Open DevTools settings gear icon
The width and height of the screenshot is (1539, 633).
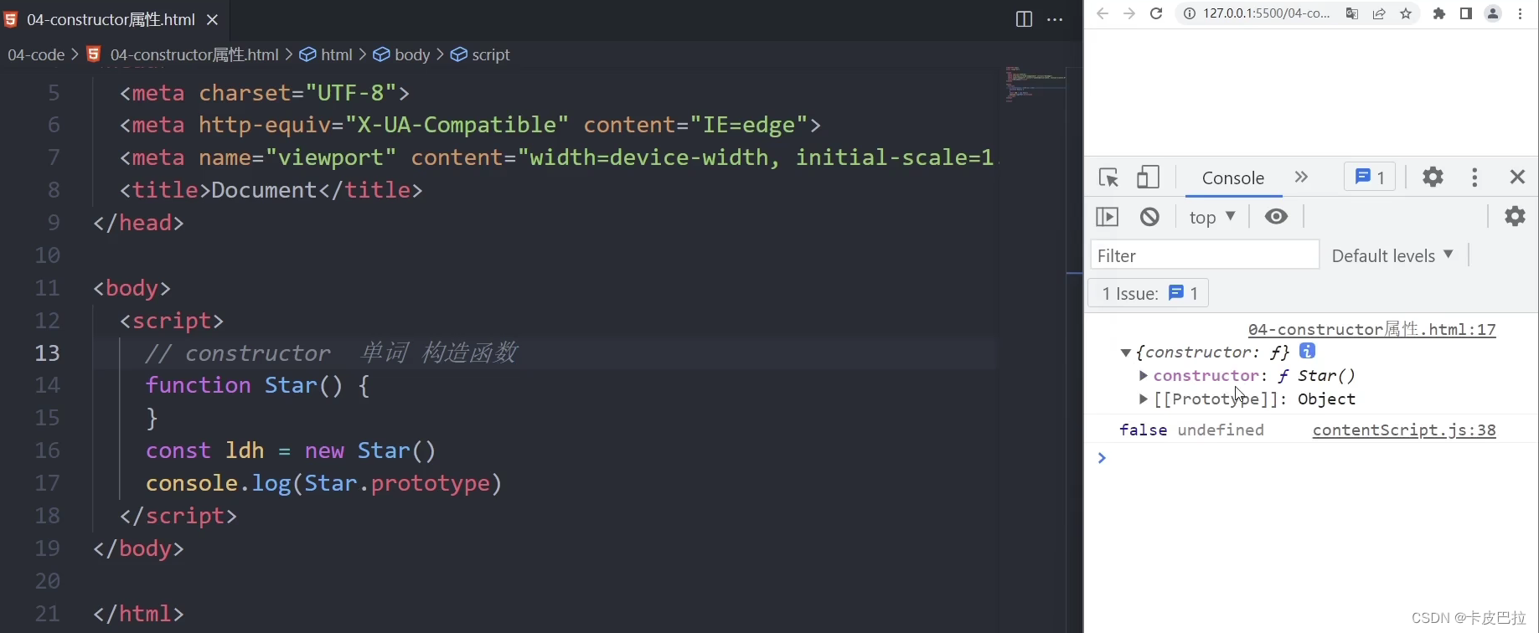[x=1433, y=177]
